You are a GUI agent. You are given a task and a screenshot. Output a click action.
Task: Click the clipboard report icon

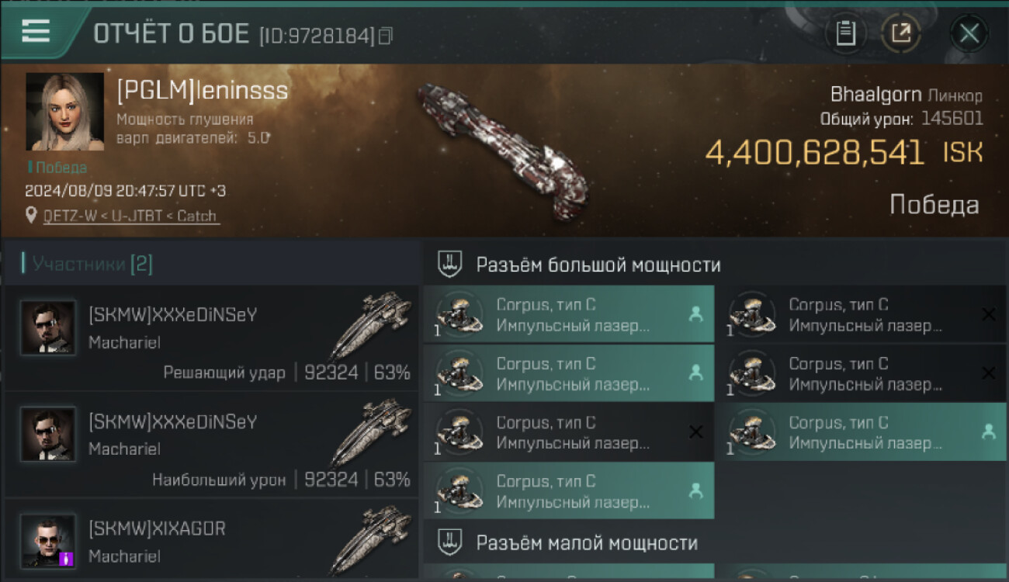pos(845,33)
